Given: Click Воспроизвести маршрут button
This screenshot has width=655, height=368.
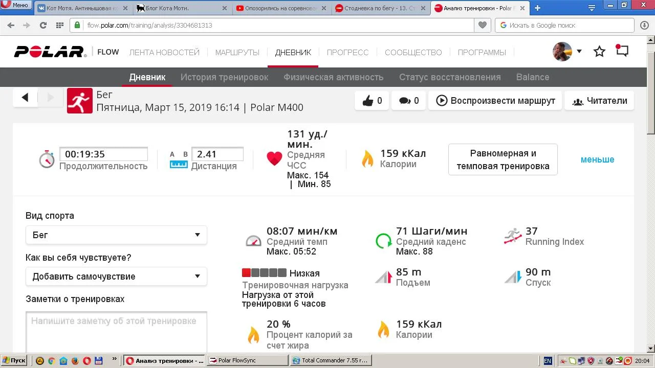Looking at the screenshot, I should (495, 101).
